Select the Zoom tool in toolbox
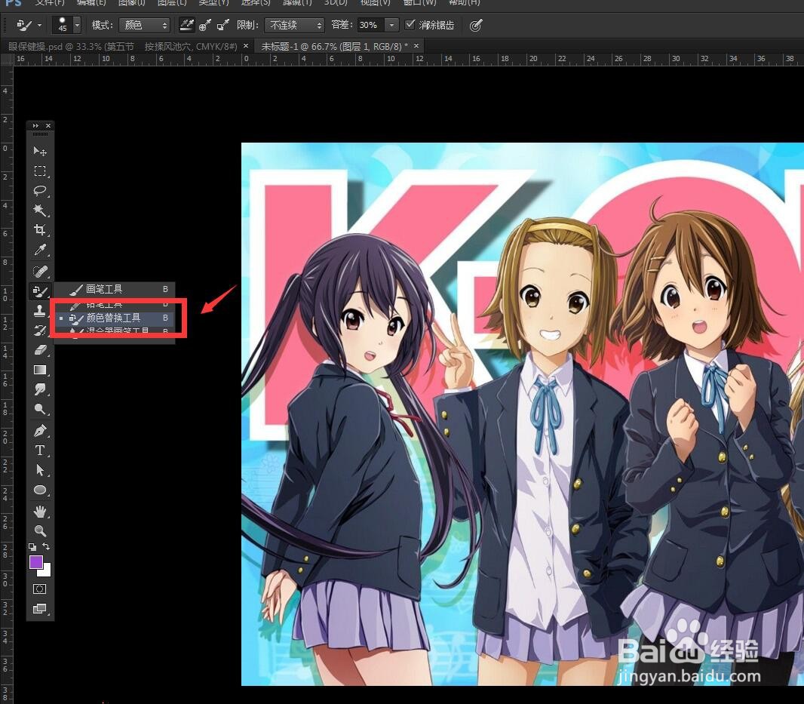The image size is (804, 704). tap(40, 530)
